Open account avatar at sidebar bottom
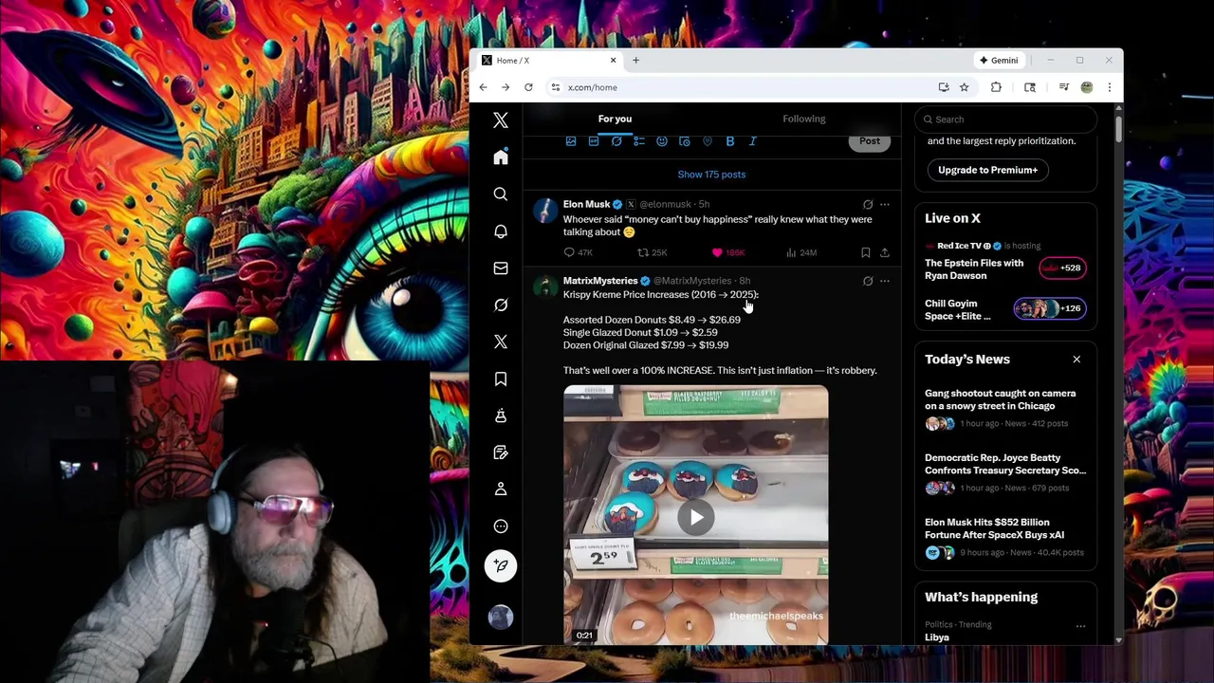1214x683 pixels. 501,617
